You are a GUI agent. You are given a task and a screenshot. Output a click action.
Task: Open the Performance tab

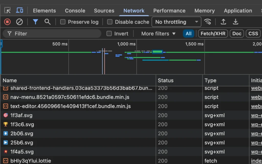click(x=169, y=11)
